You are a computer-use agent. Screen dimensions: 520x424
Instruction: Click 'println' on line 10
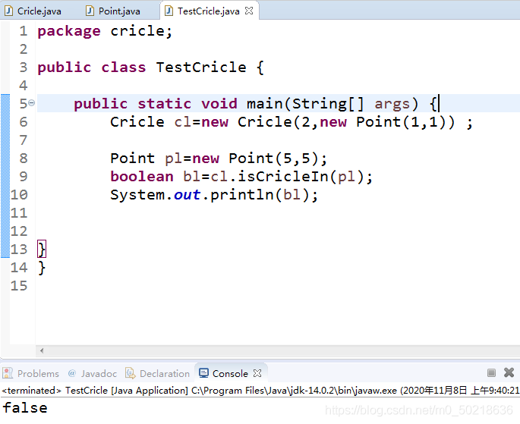242,194
